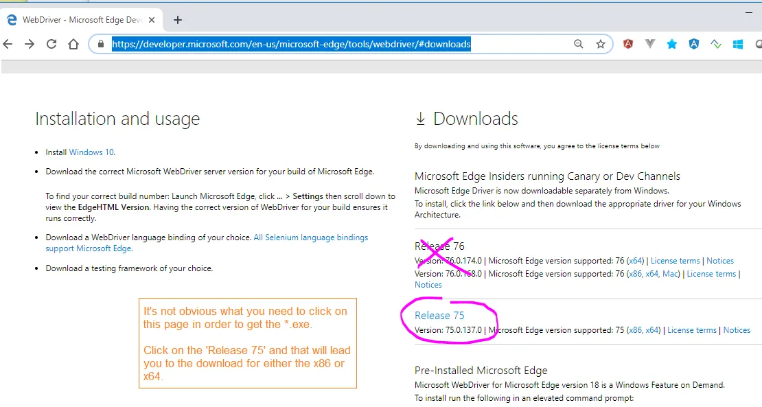Screen dimensions: 762x407
Task: Open the blue Angular shield extension
Action: (694, 44)
